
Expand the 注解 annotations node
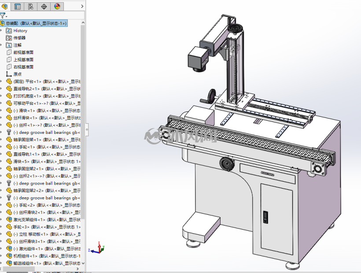1,45
